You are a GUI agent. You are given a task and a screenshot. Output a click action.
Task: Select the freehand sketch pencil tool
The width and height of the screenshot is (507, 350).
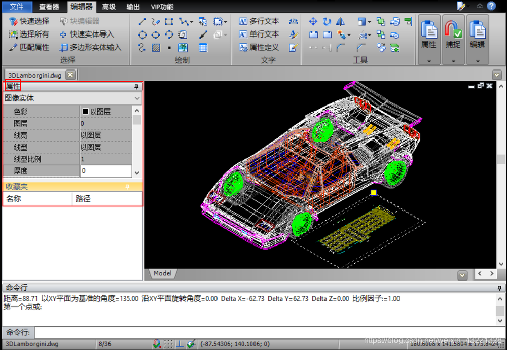[x=156, y=22]
